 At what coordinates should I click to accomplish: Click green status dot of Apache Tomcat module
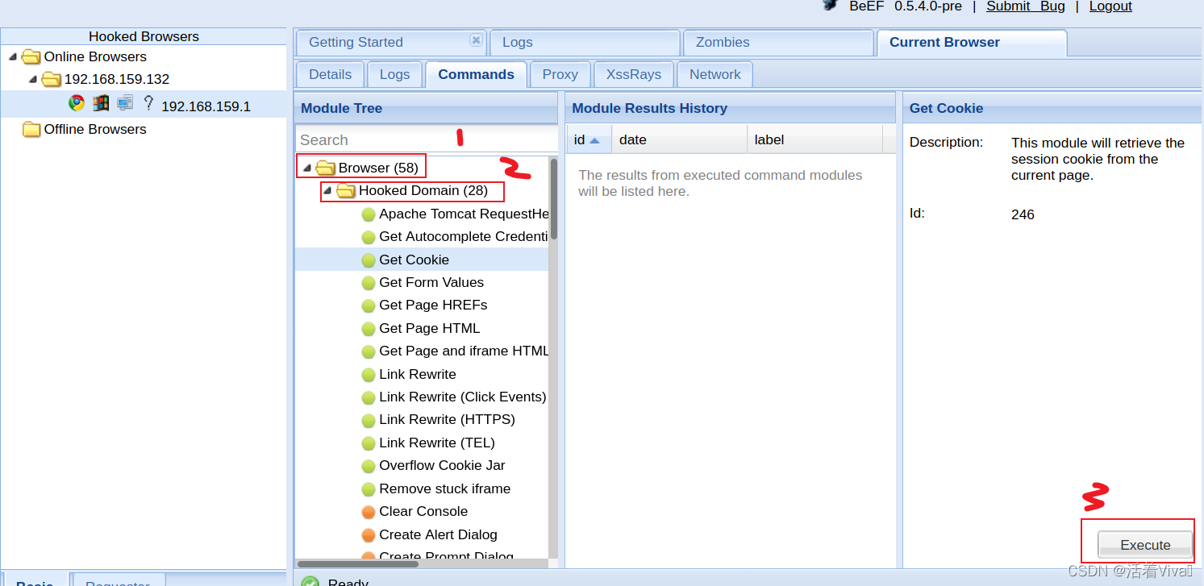click(x=369, y=214)
